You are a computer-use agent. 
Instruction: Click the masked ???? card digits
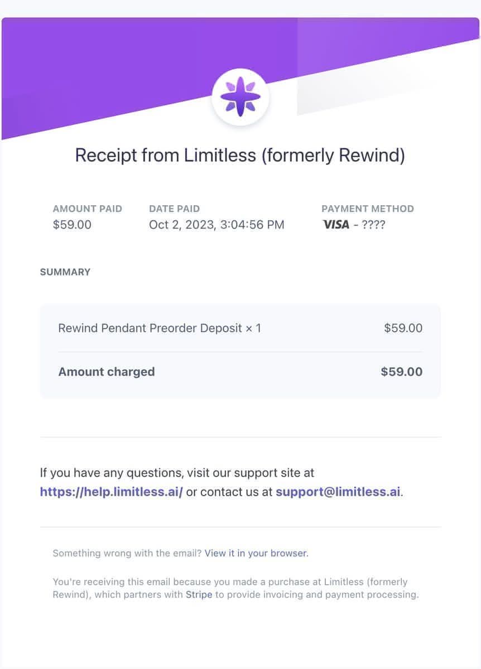click(373, 225)
